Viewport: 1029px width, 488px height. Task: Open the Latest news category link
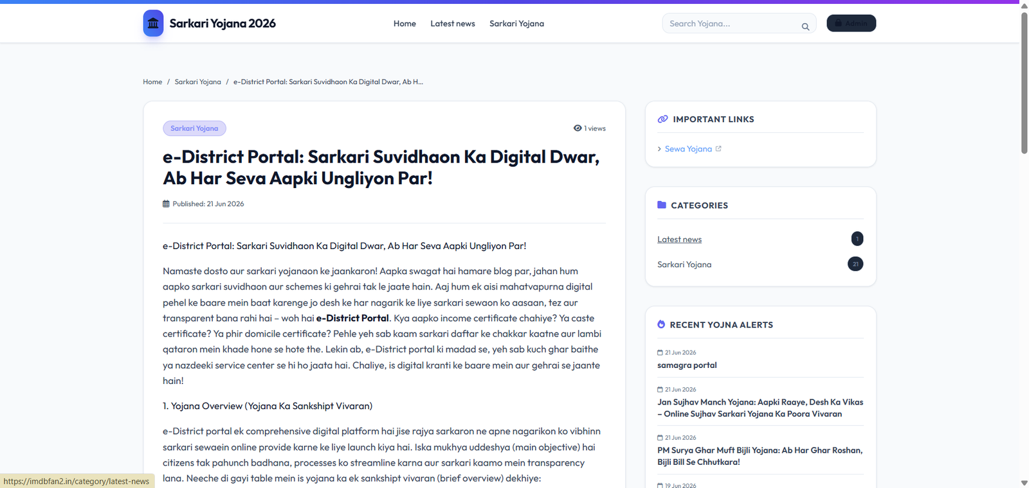point(679,240)
